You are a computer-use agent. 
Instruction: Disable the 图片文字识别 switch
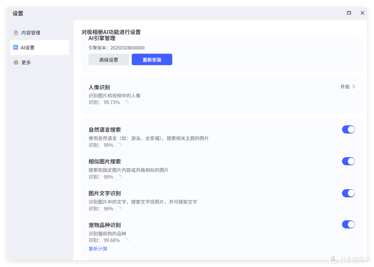tap(348, 193)
